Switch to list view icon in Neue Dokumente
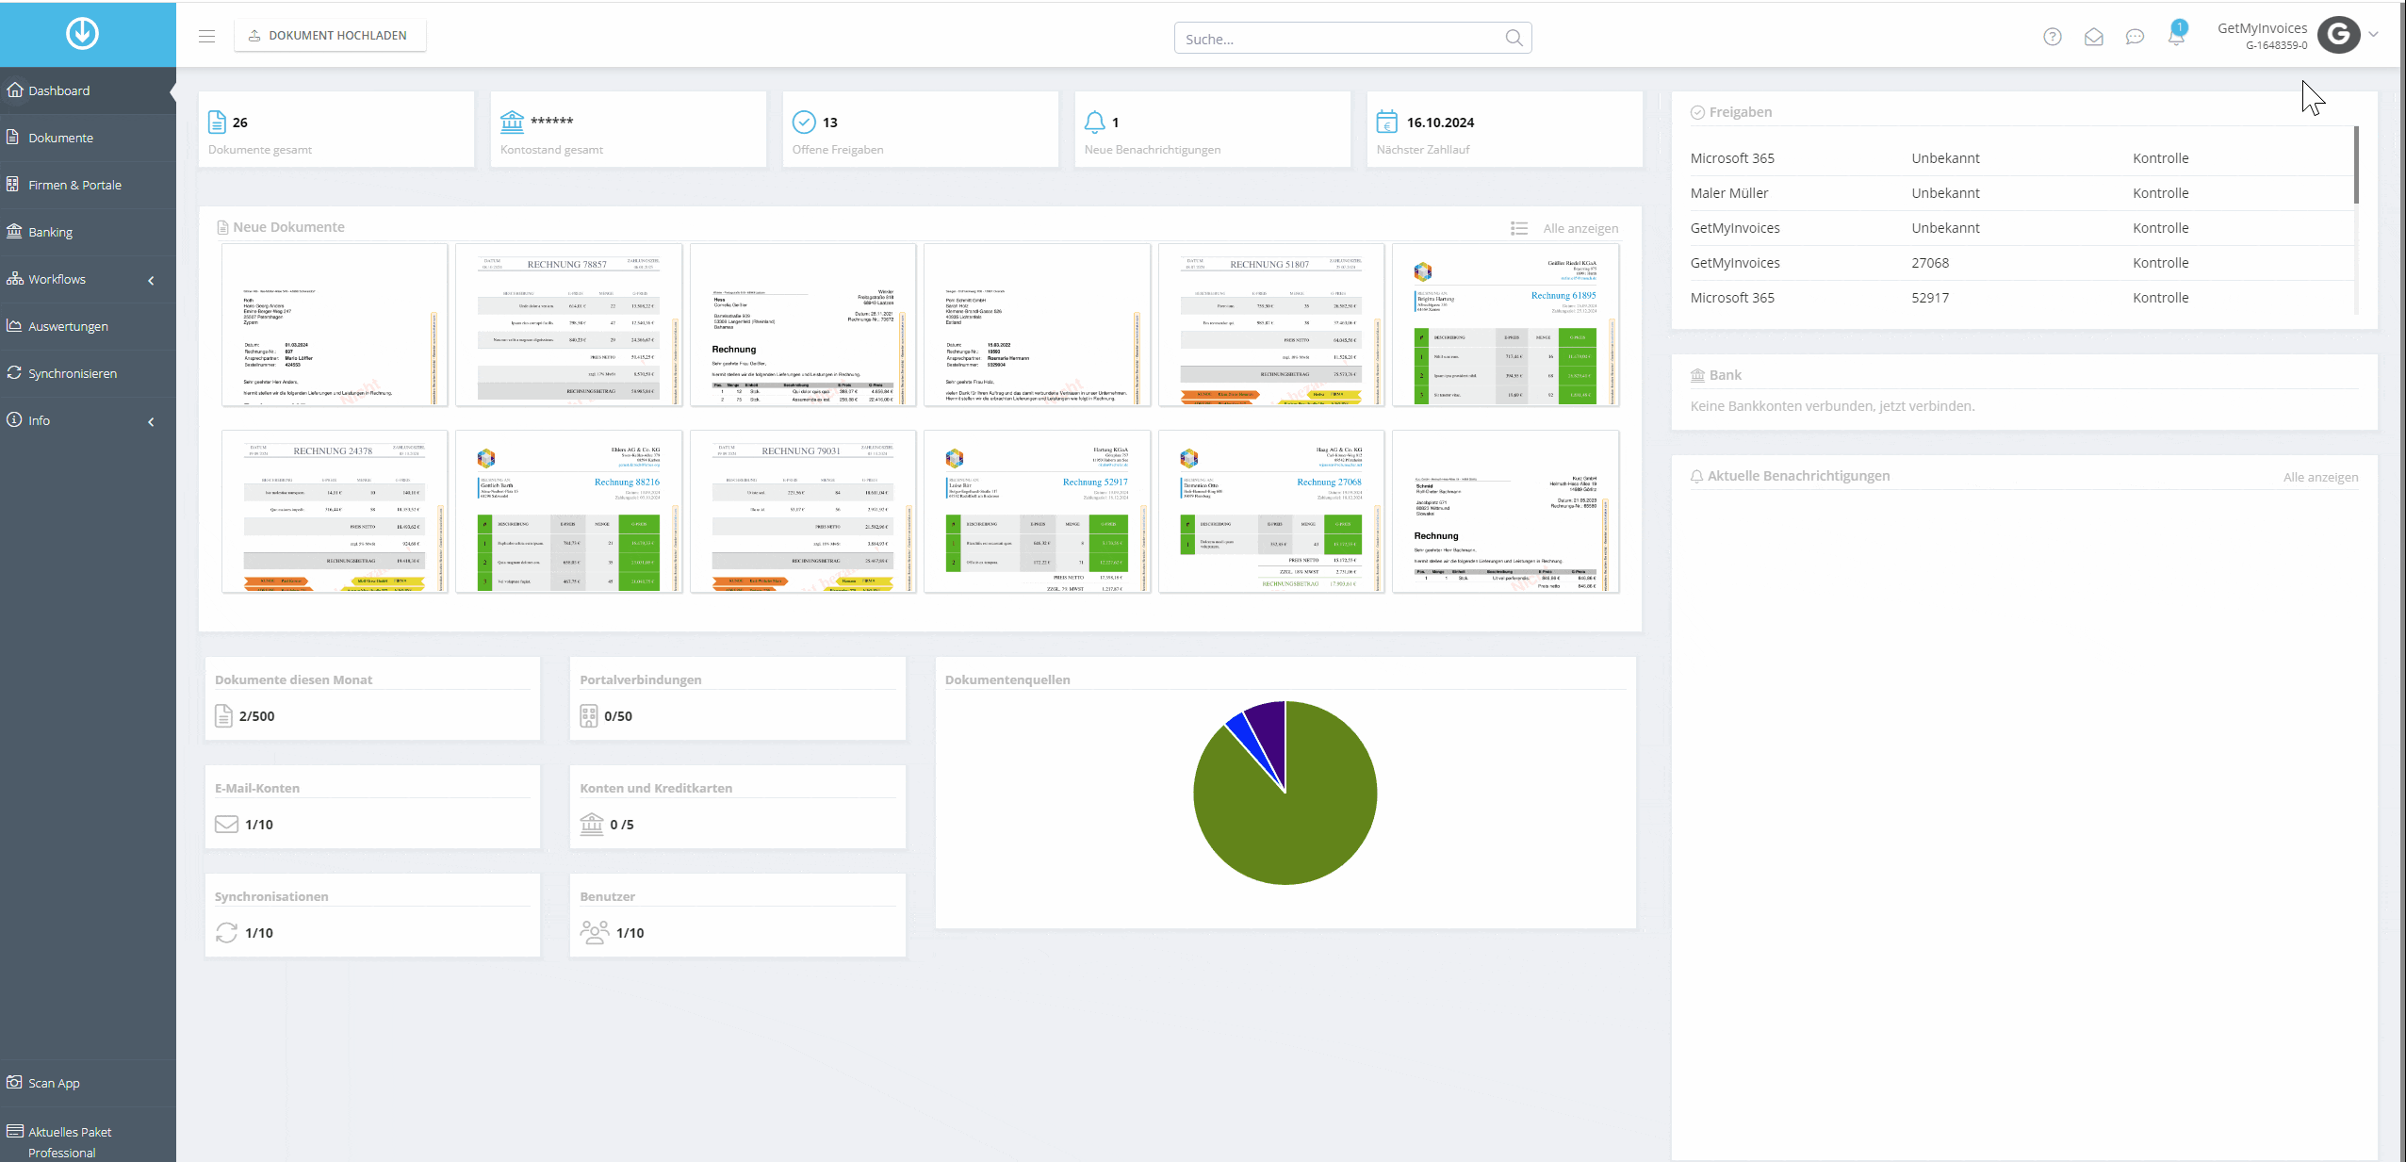The image size is (2406, 1162). pyautogui.click(x=1518, y=228)
